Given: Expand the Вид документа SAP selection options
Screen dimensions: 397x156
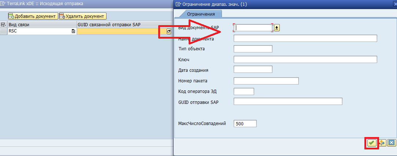Looking at the screenshot, I should point(277,28).
